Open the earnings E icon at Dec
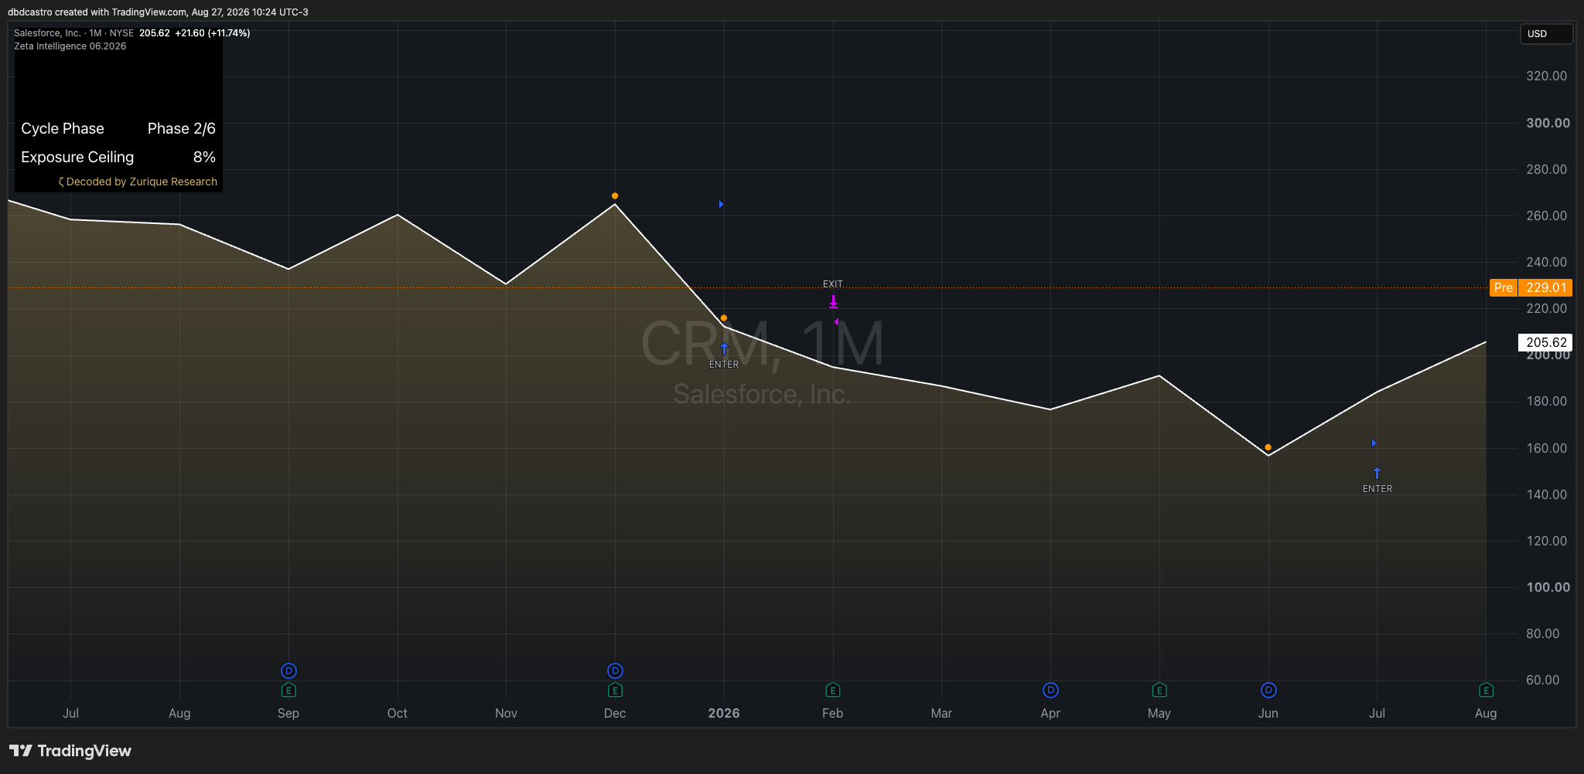The width and height of the screenshot is (1584, 774). pyautogui.click(x=615, y=690)
